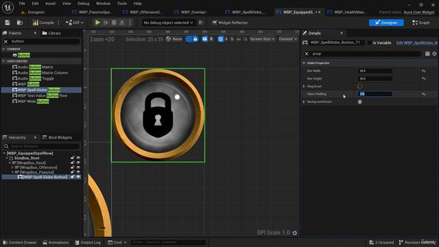This screenshot has width=439, height=247.
Task: Open the Content Drawer
Action: (x=20, y=242)
